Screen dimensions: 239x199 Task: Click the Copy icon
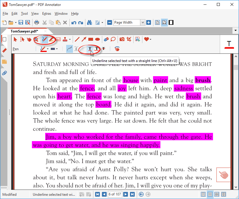click(51, 22)
